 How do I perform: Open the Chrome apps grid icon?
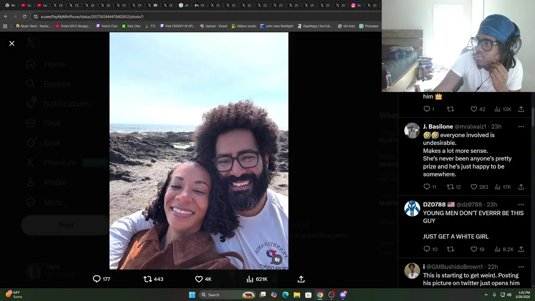(x=5, y=26)
